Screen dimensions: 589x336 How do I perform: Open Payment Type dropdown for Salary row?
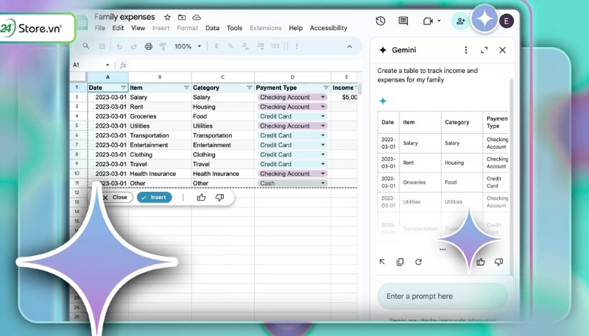coord(322,97)
